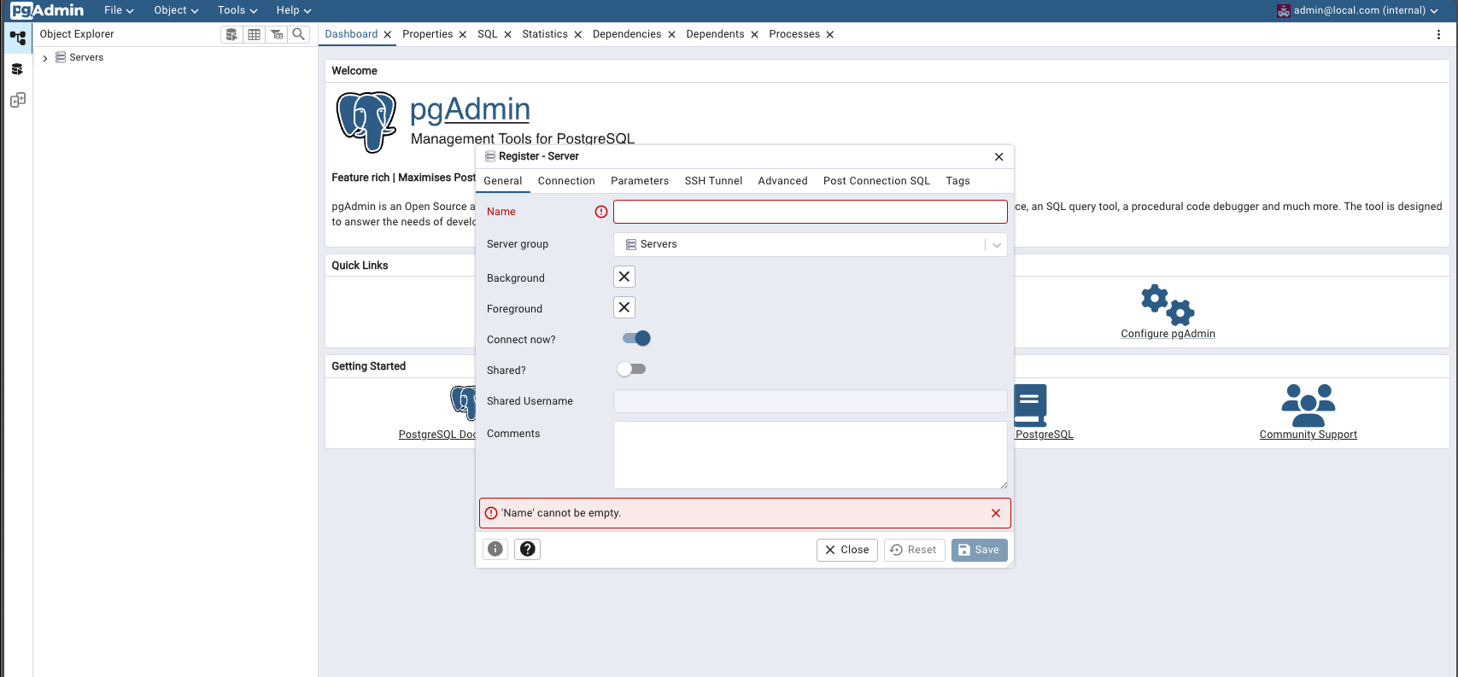The image size is (1458, 677).
Task: Close the Dependents tab with its X
Action: (754, 35)
